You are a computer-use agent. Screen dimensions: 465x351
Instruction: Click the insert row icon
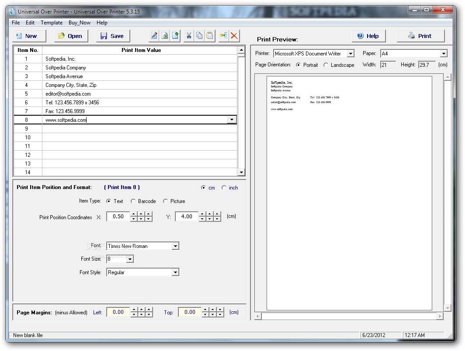(x=224, y=36)
